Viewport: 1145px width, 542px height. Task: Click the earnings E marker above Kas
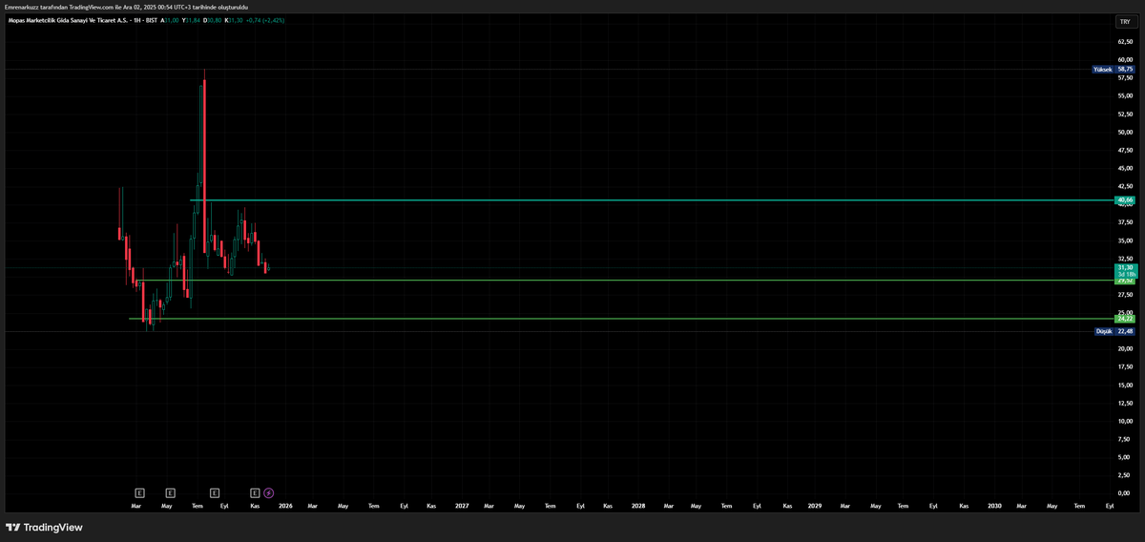(255, 492)
